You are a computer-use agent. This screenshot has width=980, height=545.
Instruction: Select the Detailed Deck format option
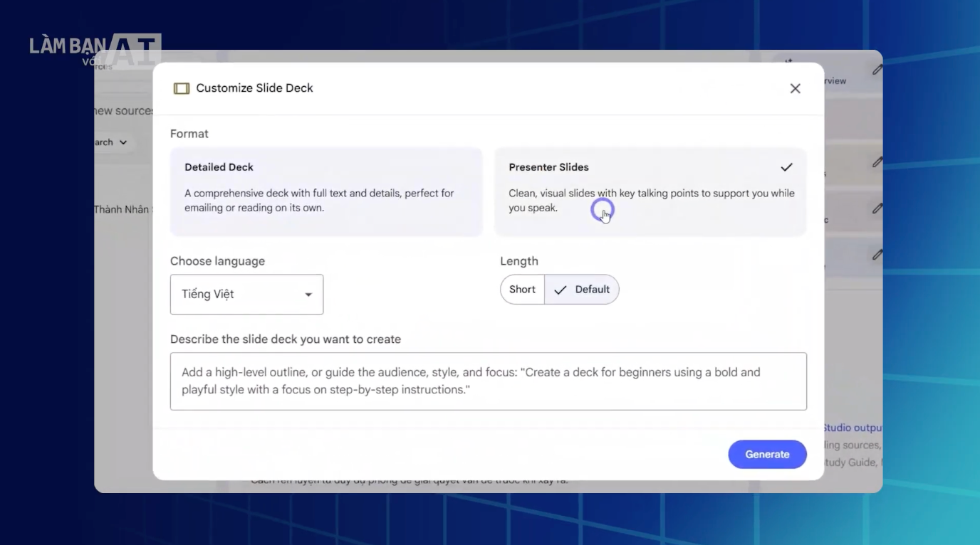pyautogui.click(x=326, y=191)
